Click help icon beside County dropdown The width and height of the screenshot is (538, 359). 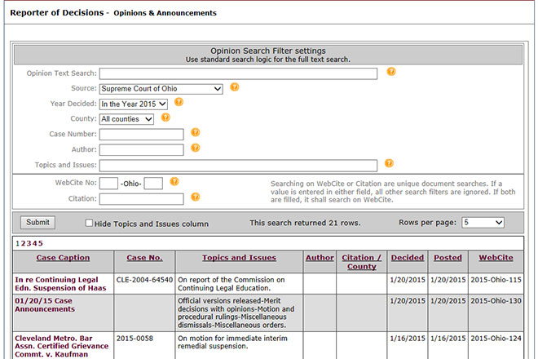pos(165,117)
